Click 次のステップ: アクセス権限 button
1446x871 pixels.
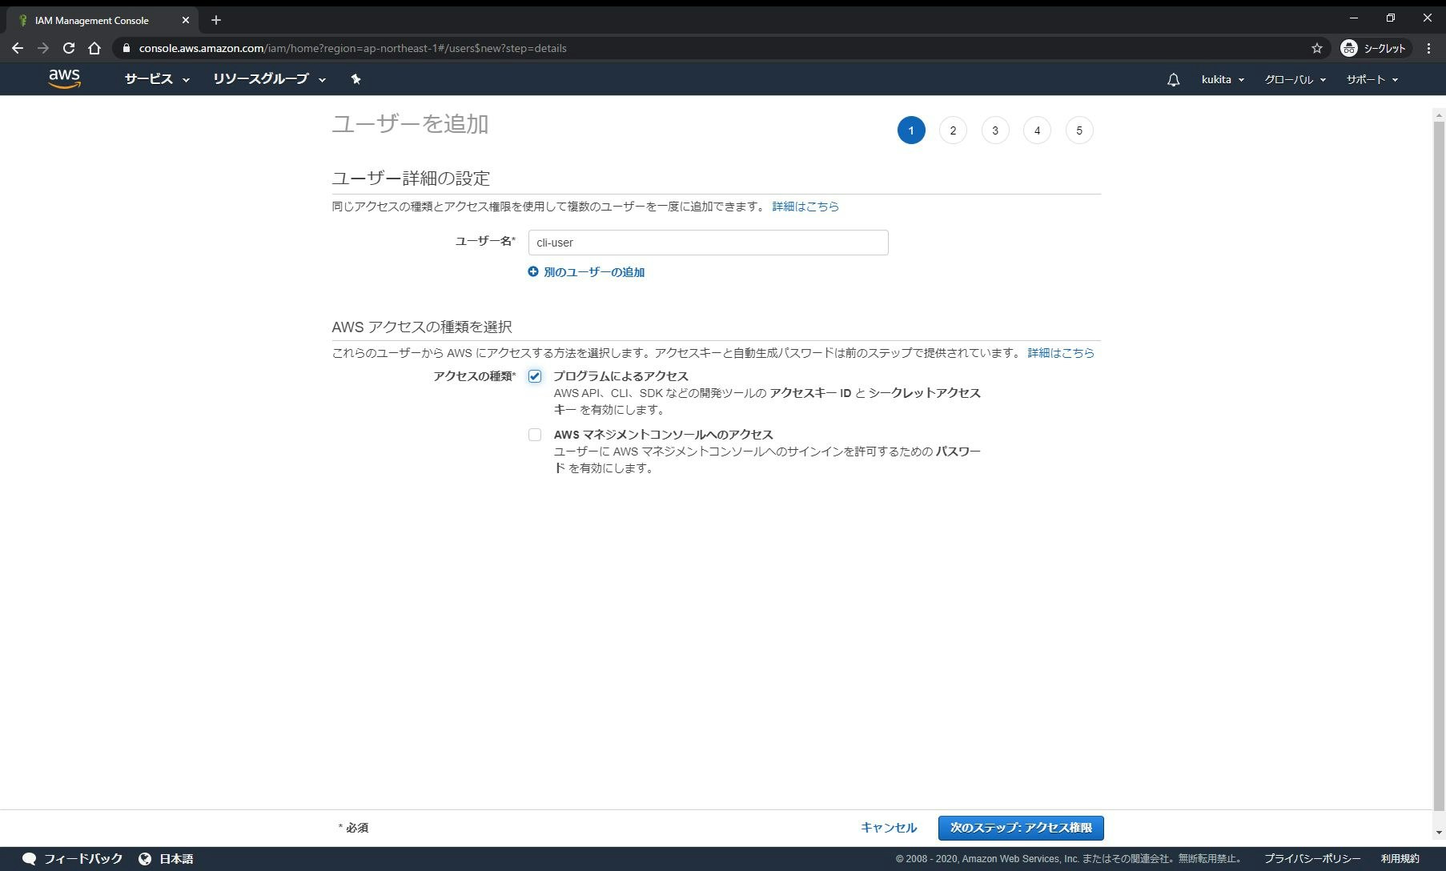(x=1021, y=828)
